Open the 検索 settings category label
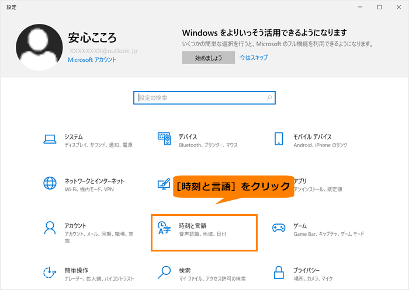This screenshot has height=290, width=409. pos(185,271)
